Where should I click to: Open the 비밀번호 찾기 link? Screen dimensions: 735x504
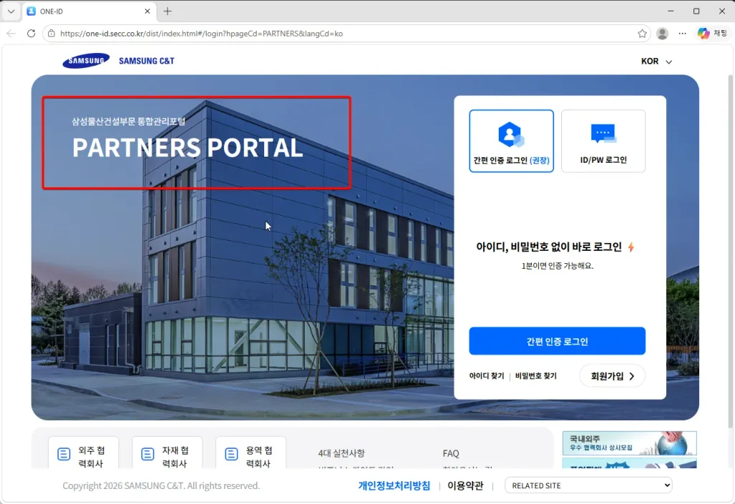(x=535, y=376)
